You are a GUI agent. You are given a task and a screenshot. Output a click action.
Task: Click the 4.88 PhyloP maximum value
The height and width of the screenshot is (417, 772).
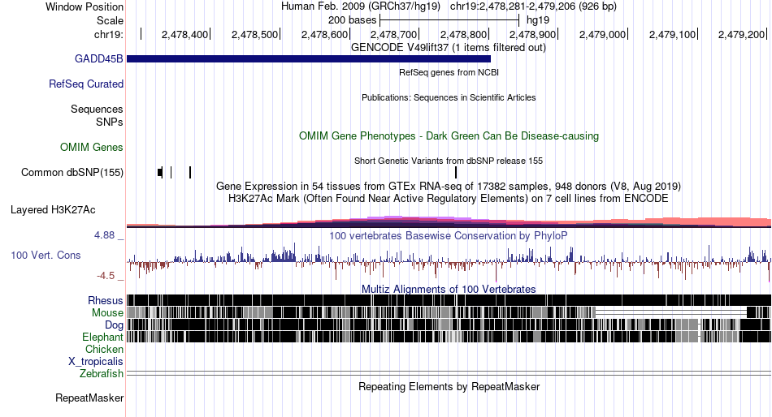pos(104,235)
